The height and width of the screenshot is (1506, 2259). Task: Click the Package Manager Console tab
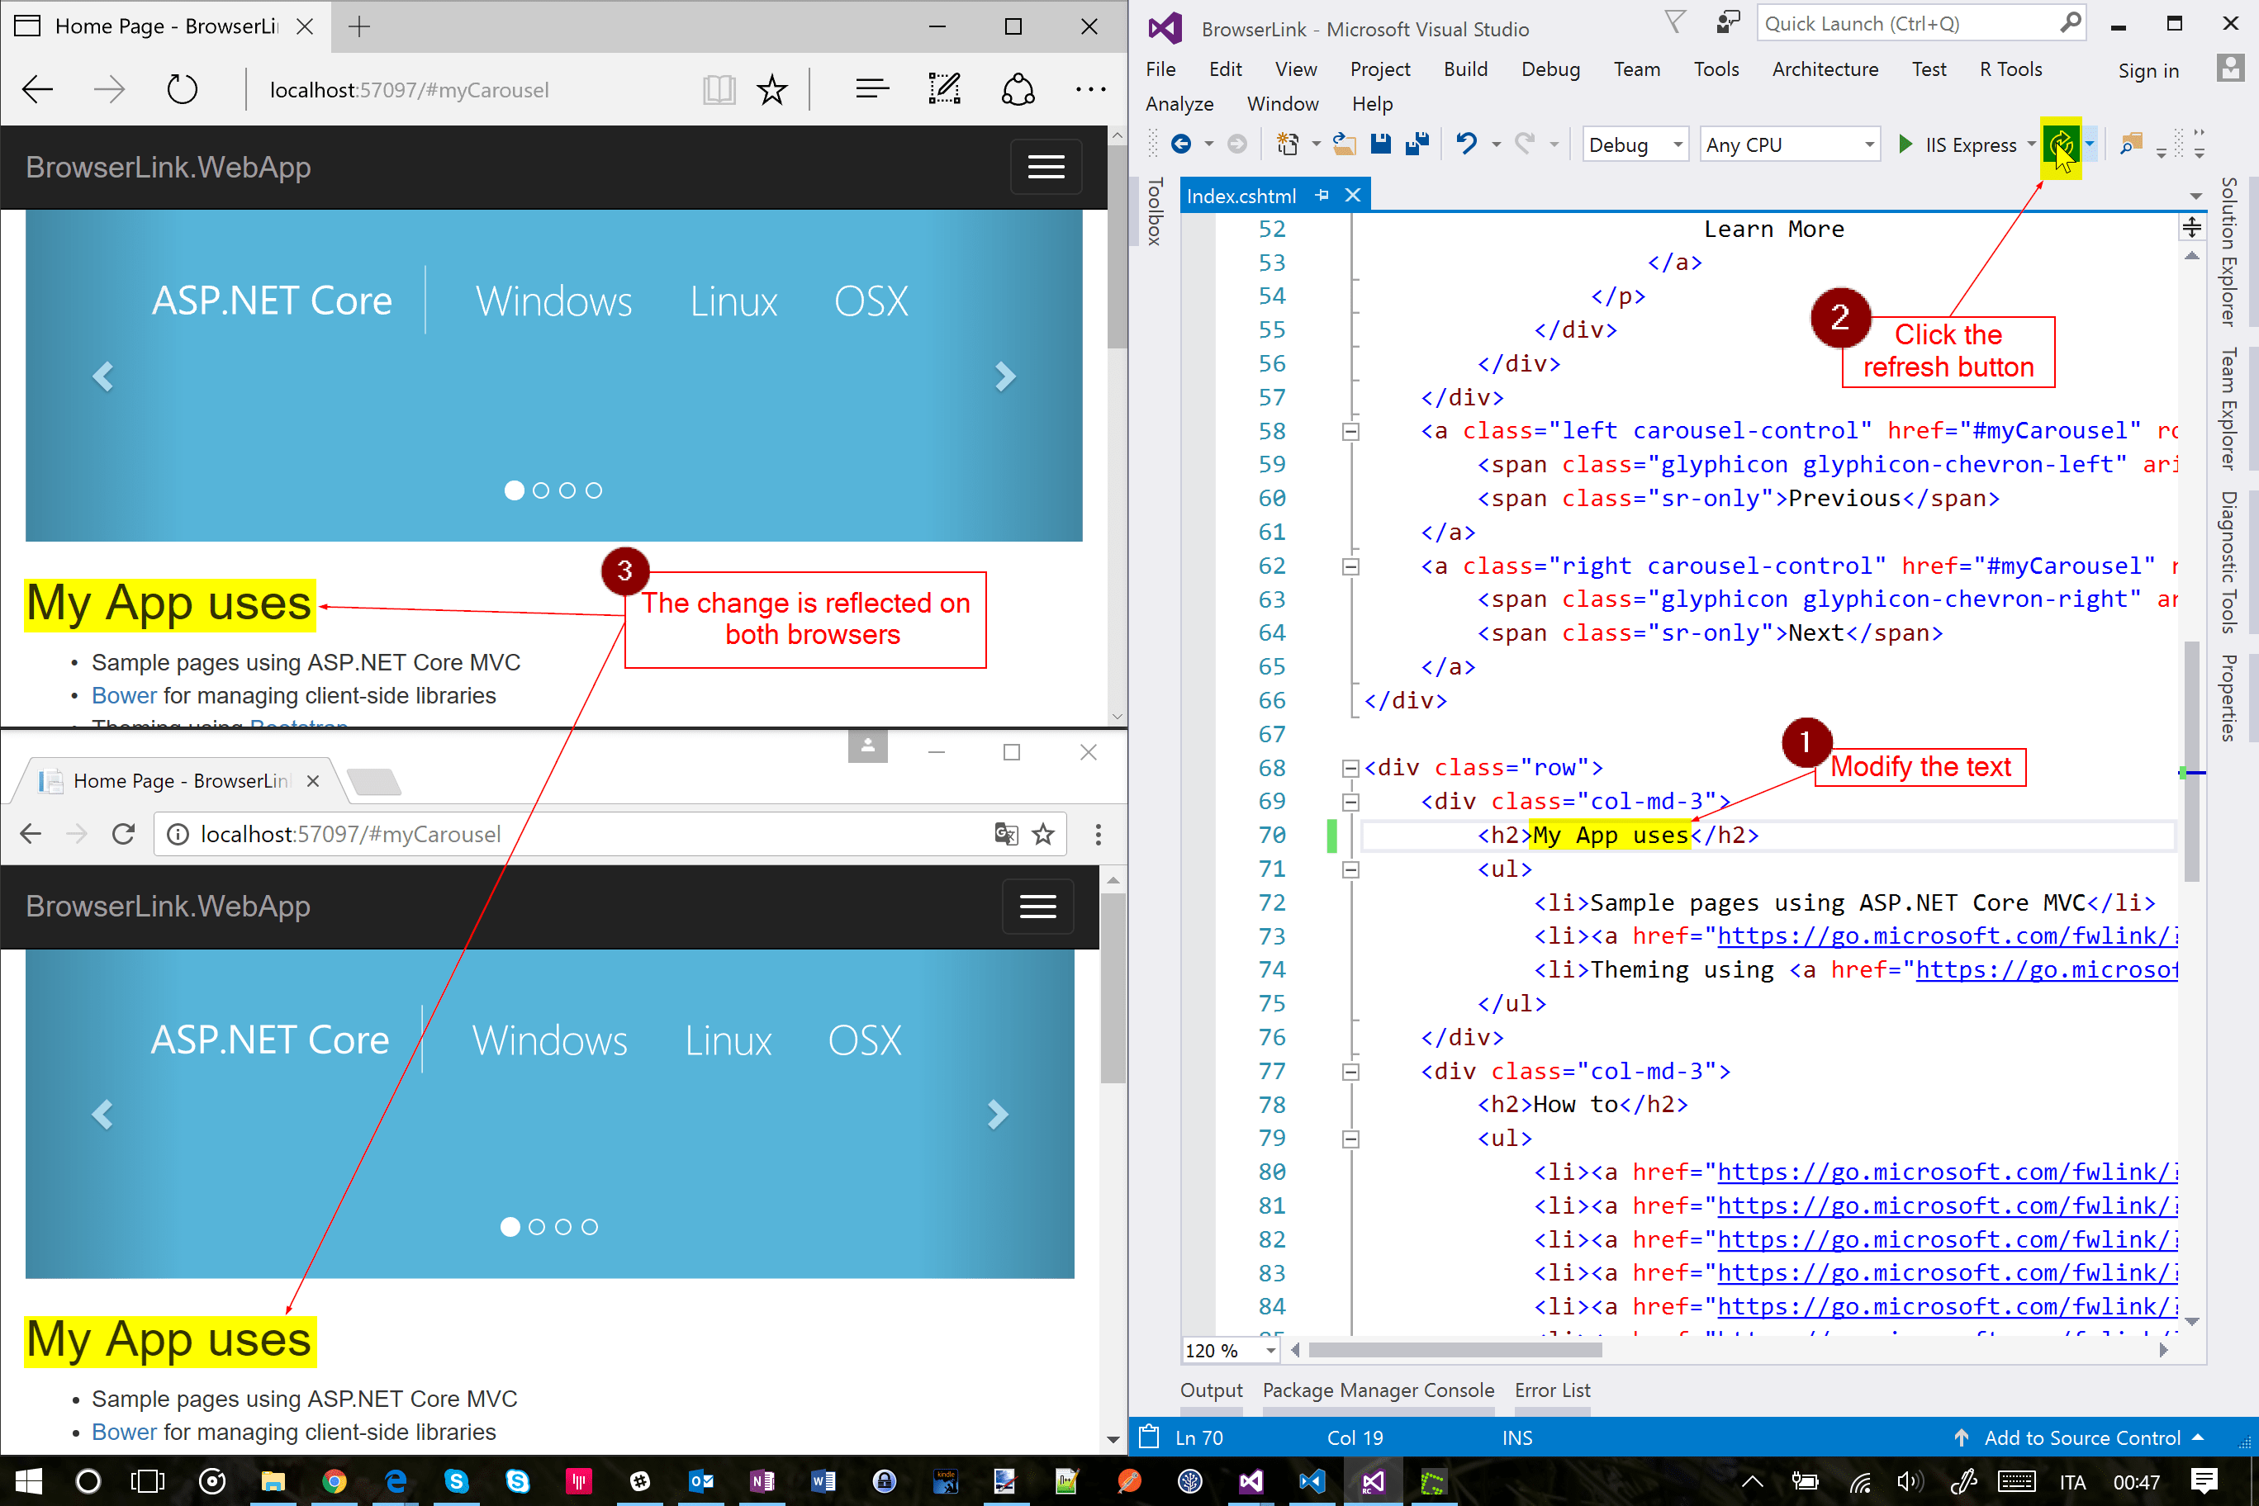click(x=1377, y=1390)
